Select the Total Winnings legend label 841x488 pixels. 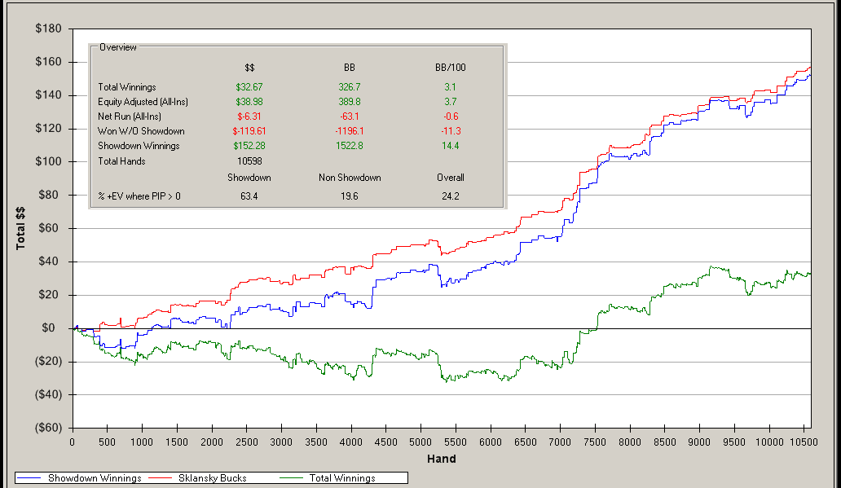pyautogui.click(x=342, y=478)
